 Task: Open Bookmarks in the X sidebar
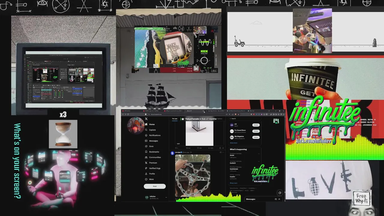pos(152,152)
